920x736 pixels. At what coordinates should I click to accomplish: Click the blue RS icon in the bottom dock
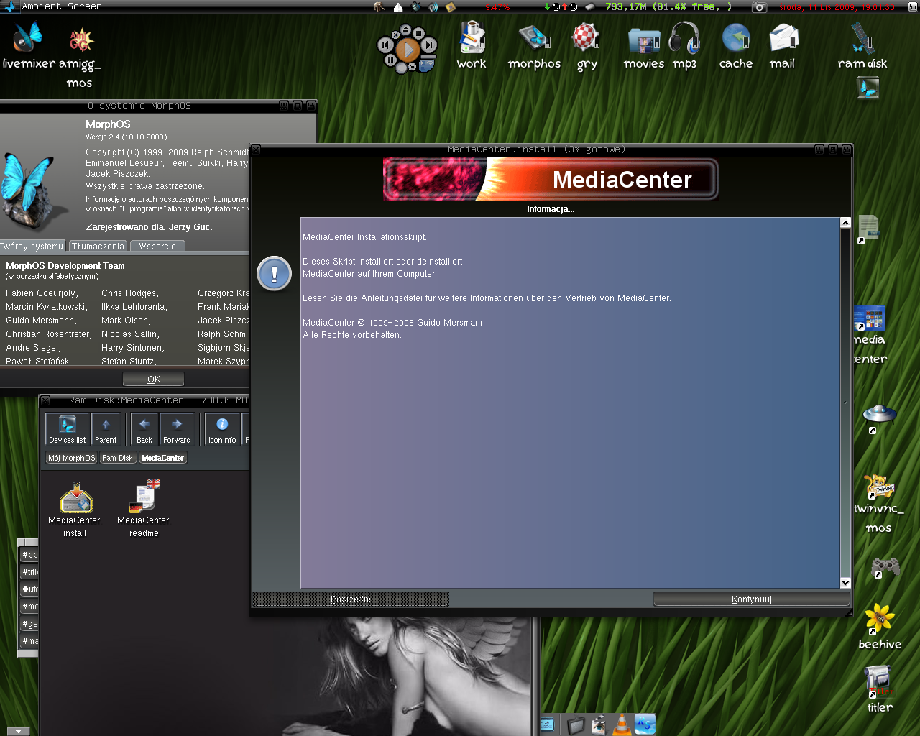[645, 724]
